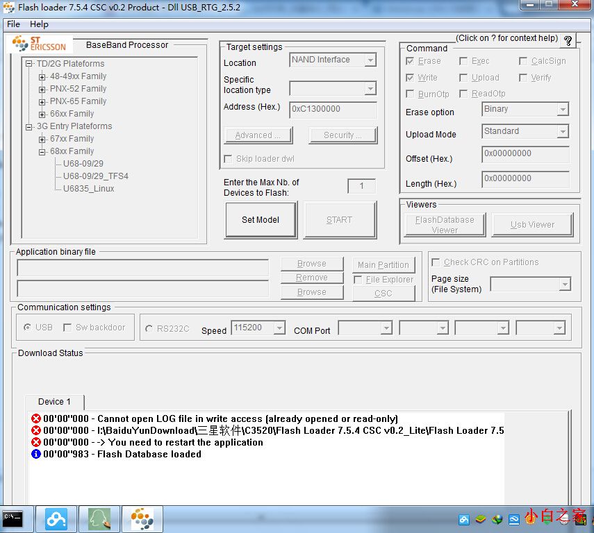Enable the Sw backdoor checkbox
The width and height of the screenshot is (594, 533).
(67, 328)
